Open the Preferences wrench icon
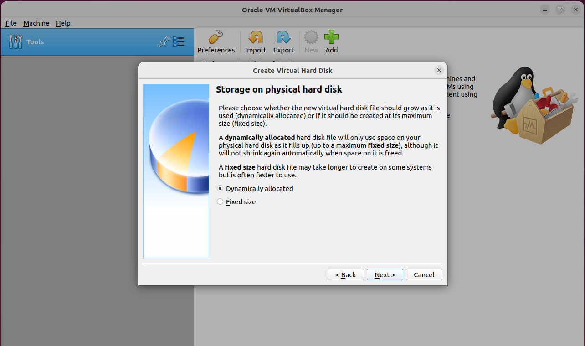 [216, 37]
